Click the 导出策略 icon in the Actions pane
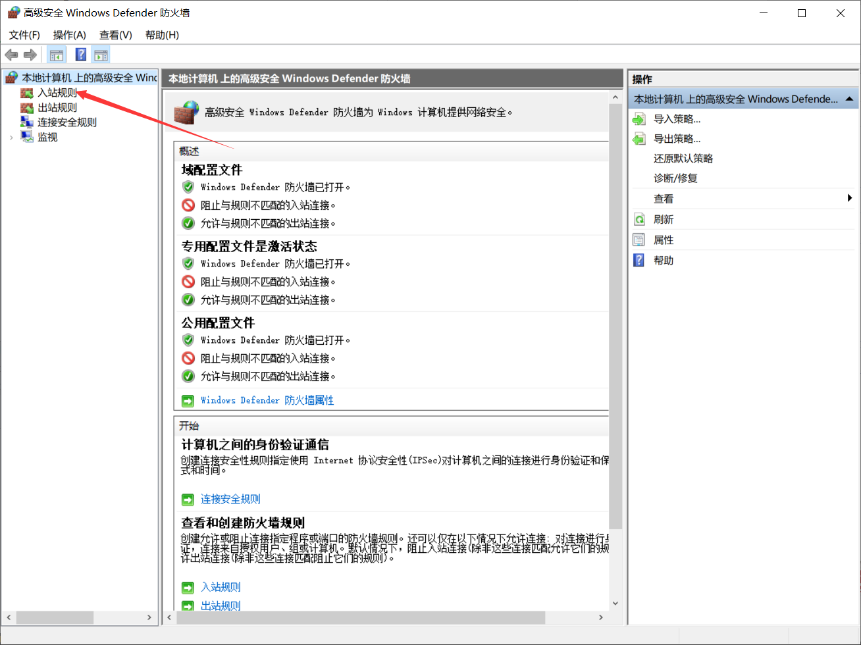This screenshot has height=645, width=861. click(x=639, y=138)
